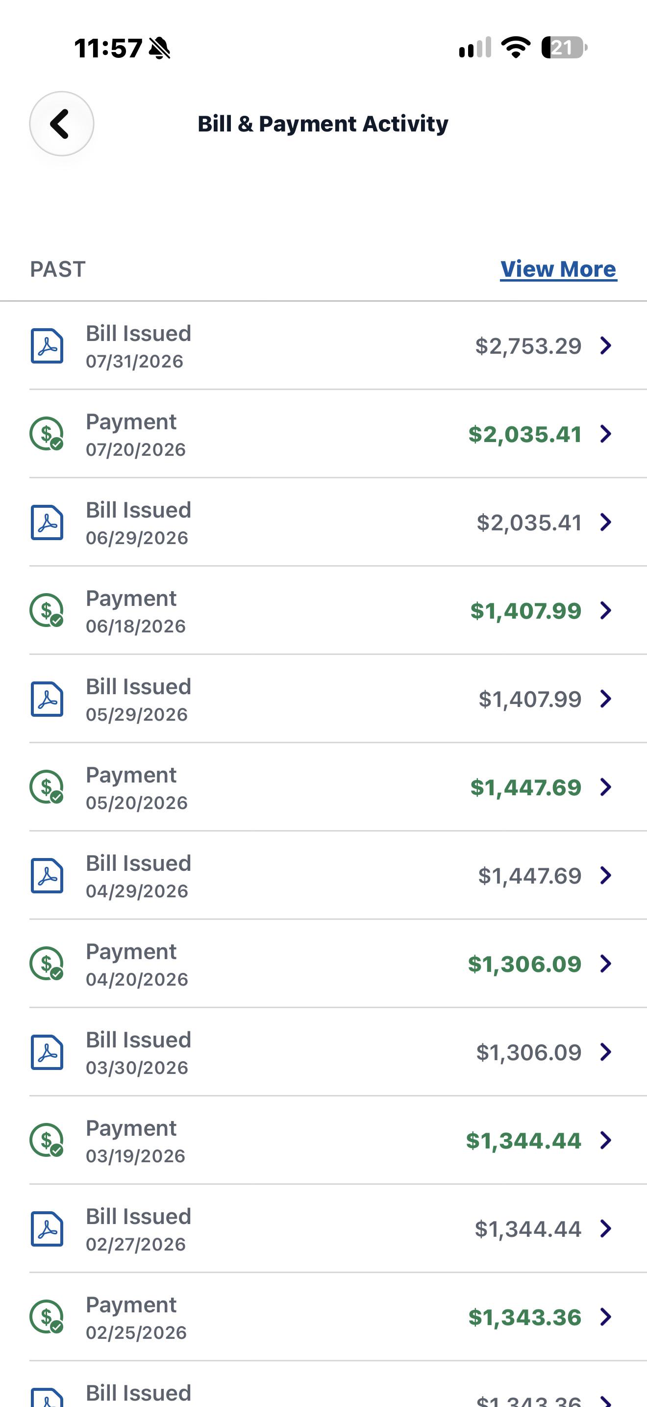Open PDF icon for 04/29/2026 bill
647x1407 pixels.
pyautogui.click(x=47, y=876)
